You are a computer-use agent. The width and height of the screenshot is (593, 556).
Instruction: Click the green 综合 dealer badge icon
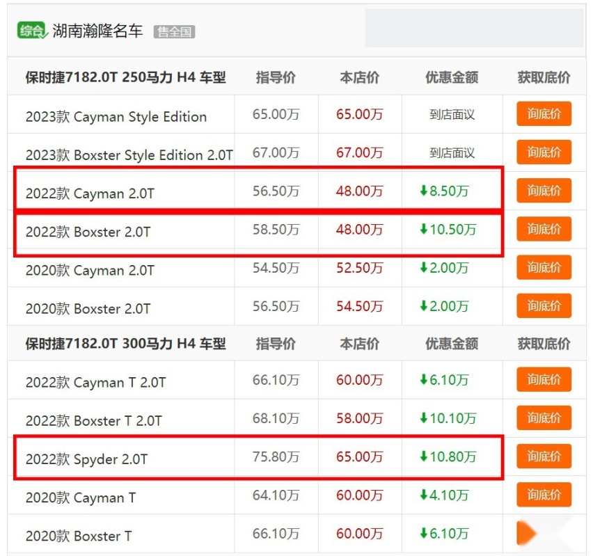click(33, 30)
